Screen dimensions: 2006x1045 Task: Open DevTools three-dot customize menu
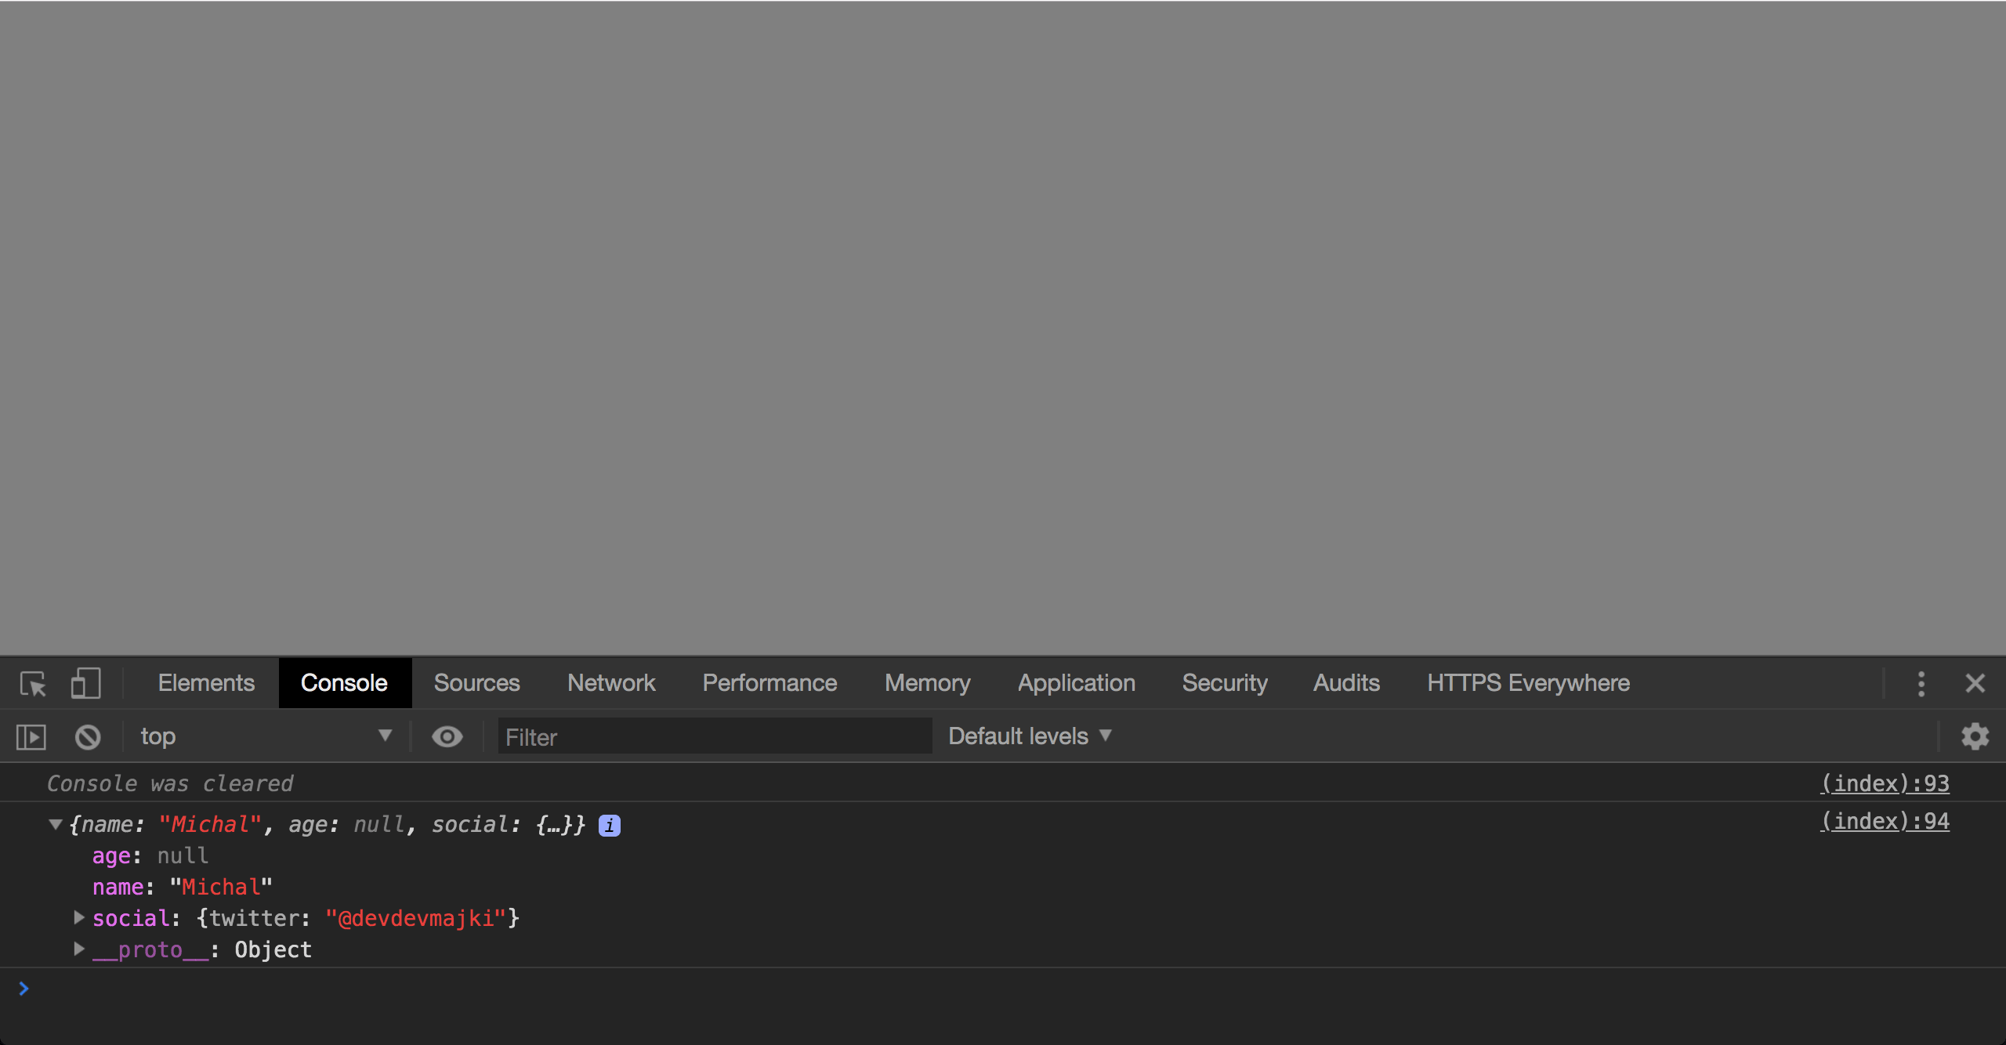point(1921,683)
